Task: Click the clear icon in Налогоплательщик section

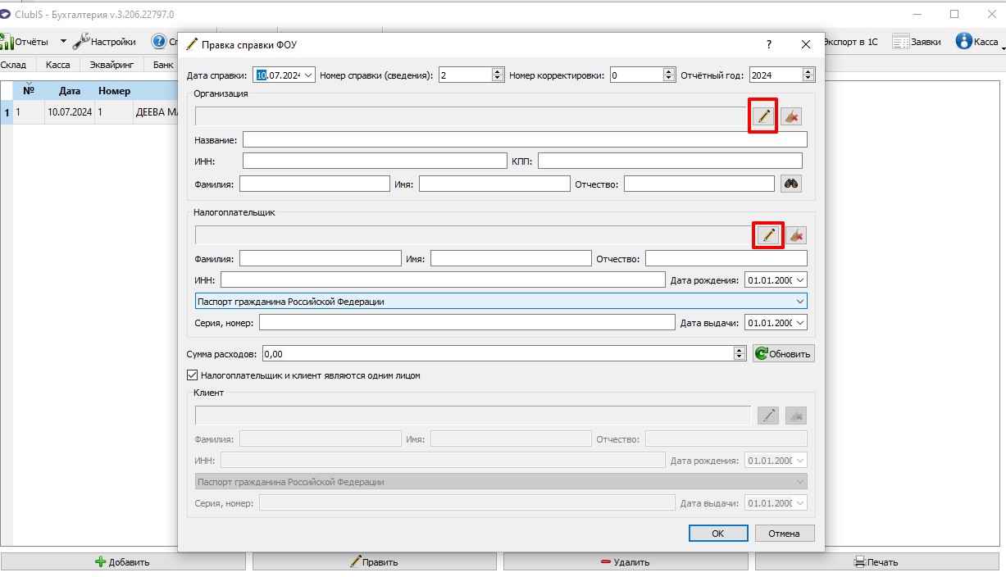Action: point(796,236)
